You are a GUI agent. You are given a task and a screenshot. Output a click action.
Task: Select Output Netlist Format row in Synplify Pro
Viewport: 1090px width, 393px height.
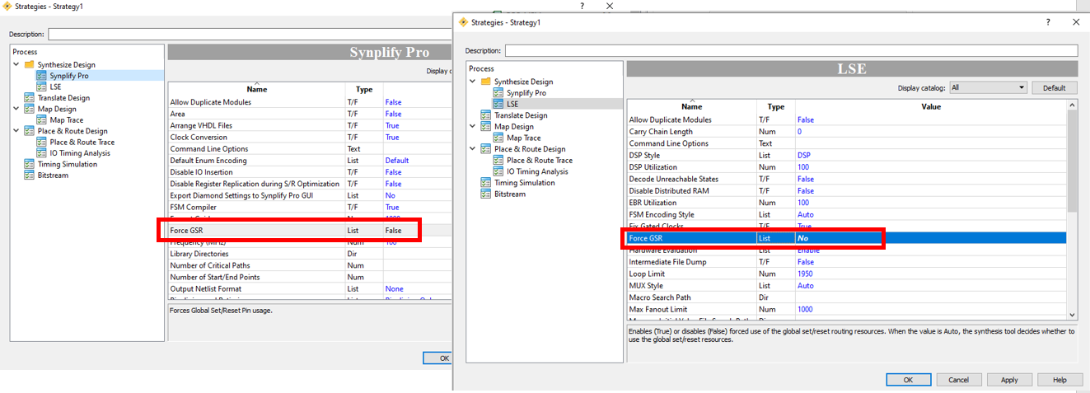pos(310,289)
